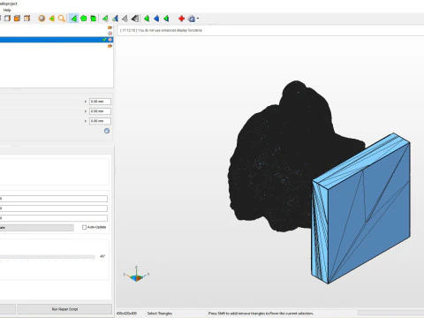Click the green-and-blue triangle toolbar icon
424x318 pixels.
point(115,19)
